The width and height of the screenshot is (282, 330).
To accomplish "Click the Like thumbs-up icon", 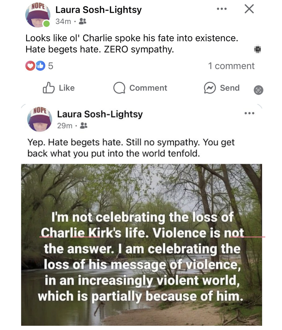I will [x=48, y=88].
